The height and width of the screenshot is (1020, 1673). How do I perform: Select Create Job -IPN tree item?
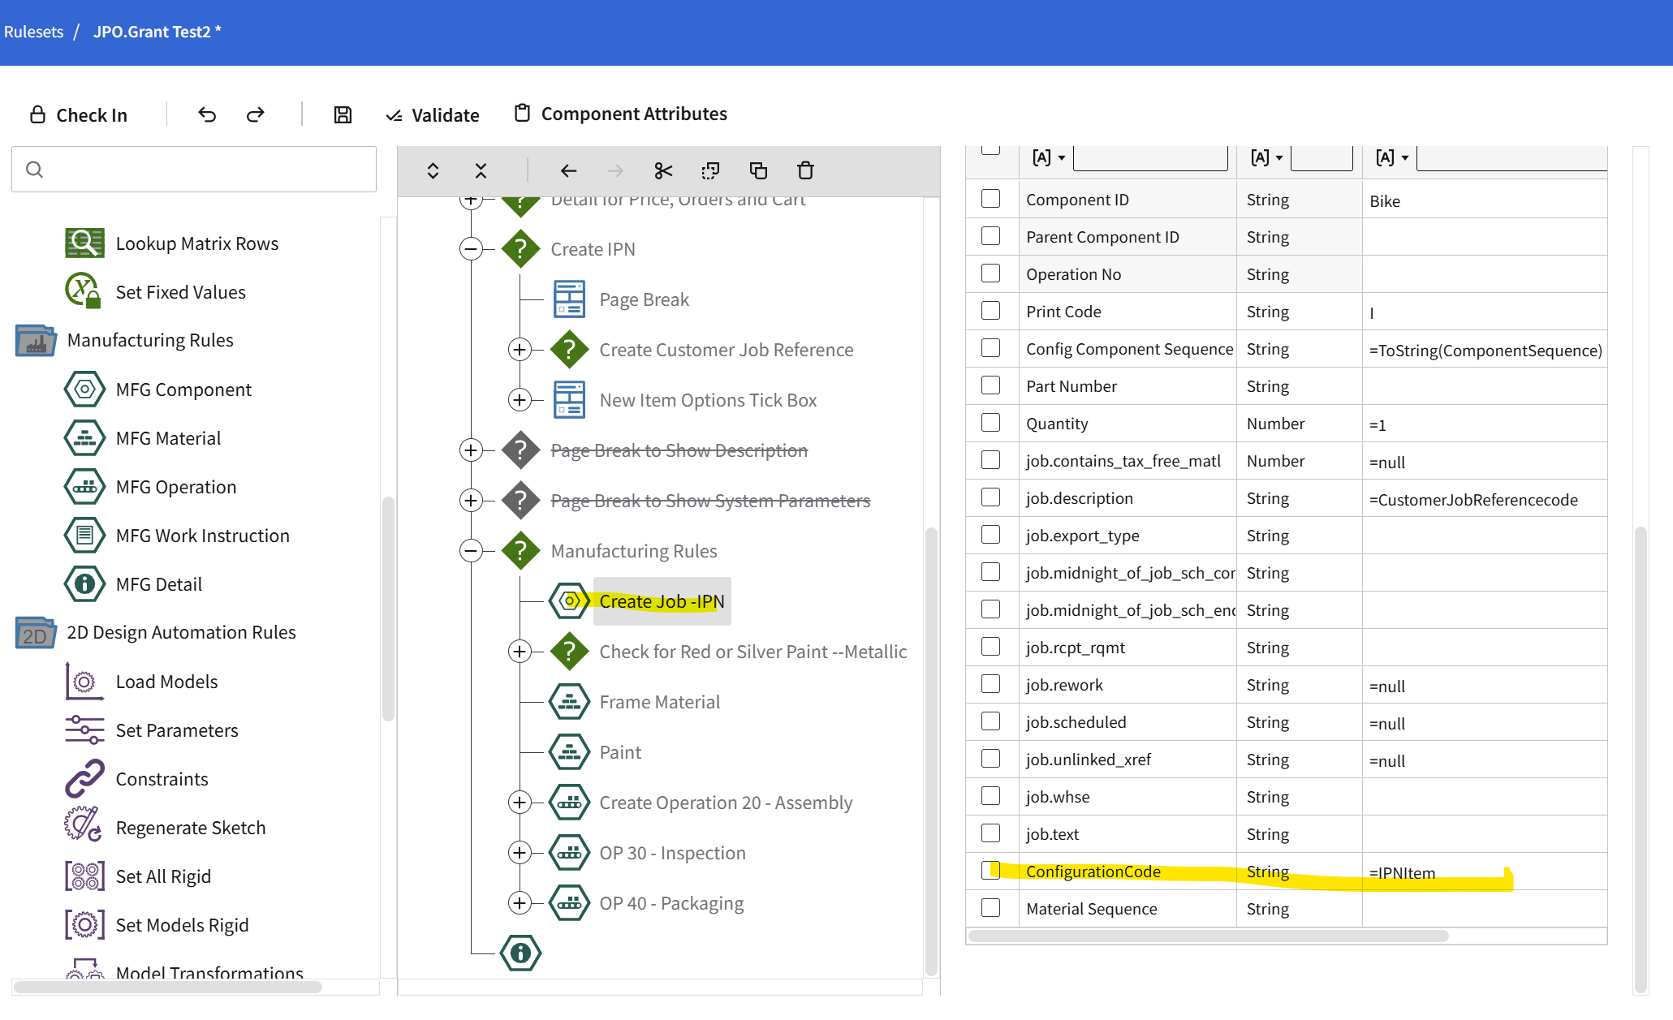click(662, 601)
